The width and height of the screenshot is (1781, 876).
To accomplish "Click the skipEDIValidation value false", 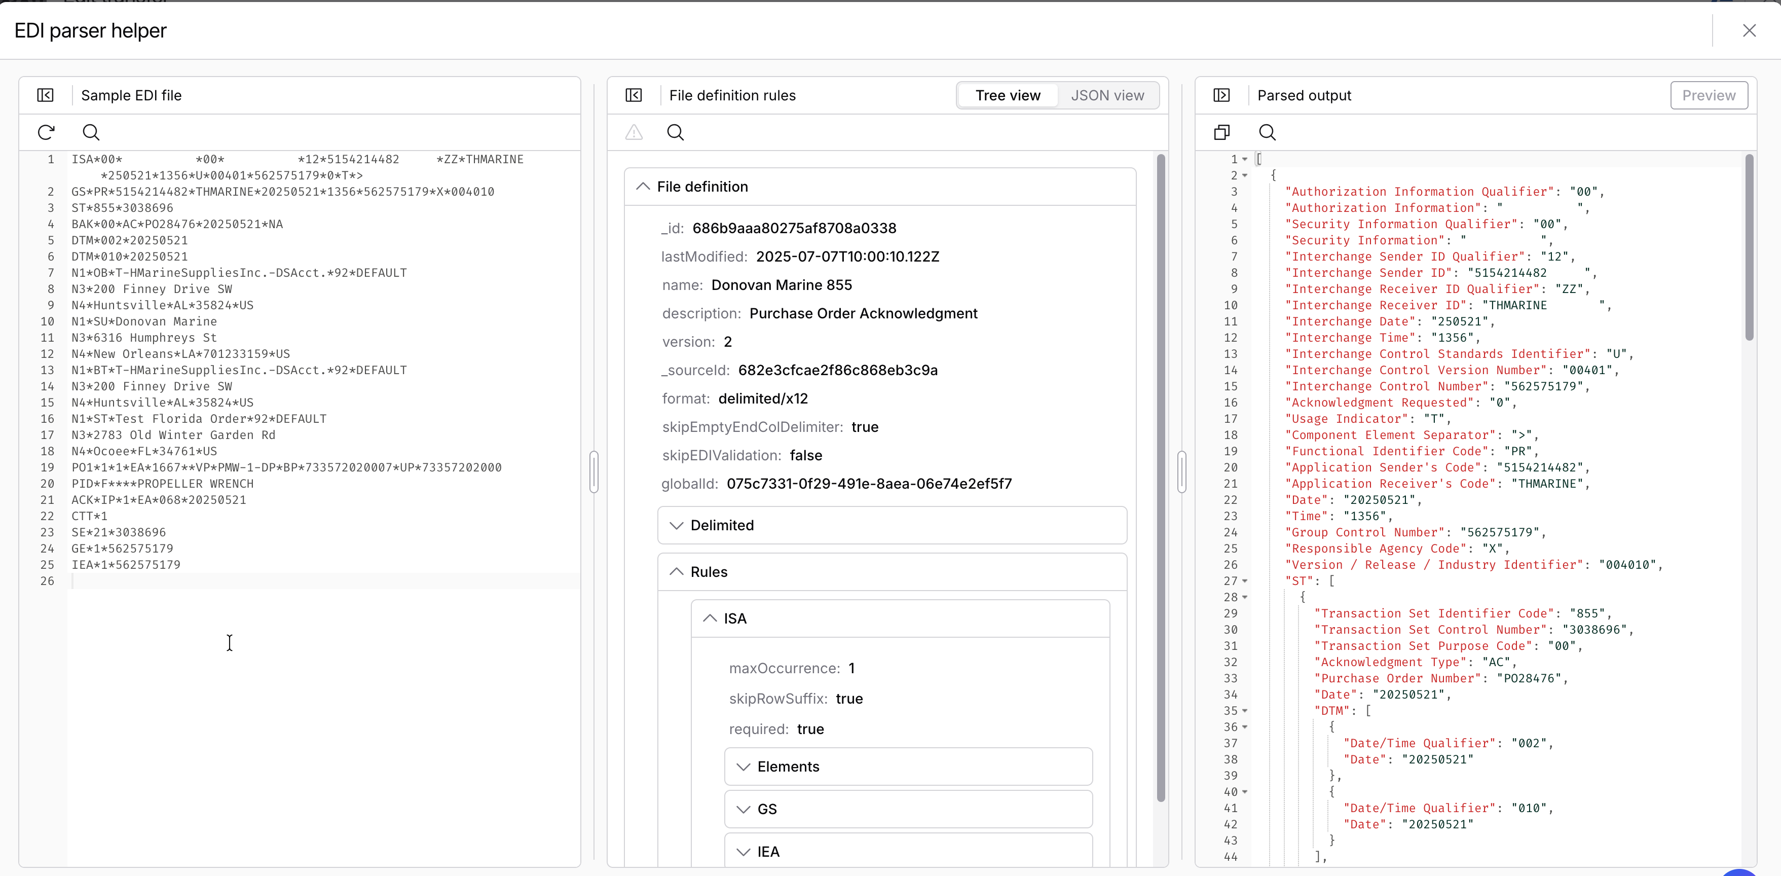I will [x=805, y=456].
